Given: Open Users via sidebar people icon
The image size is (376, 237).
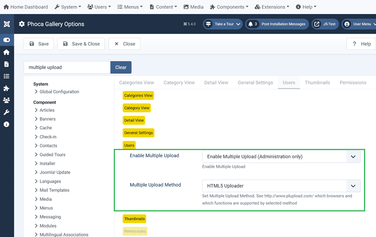Looking at the screenshot, I should [7, 100].
